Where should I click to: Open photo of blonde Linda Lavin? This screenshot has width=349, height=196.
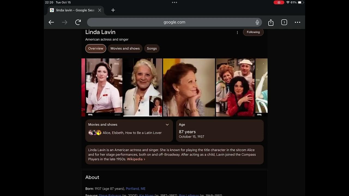click(142, 87)
